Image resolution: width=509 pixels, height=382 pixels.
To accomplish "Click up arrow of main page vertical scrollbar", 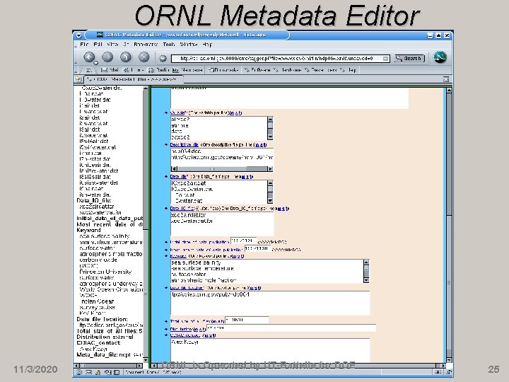I will tap(449, 91).
